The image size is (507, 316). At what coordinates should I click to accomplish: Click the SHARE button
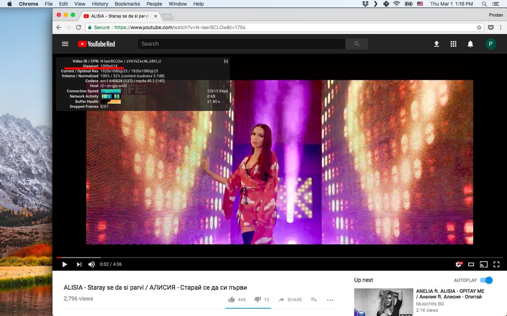click(290, 300)
